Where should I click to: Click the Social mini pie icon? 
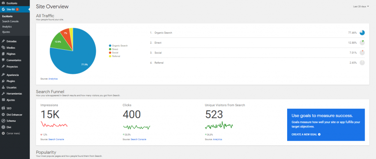click(362, 53)
